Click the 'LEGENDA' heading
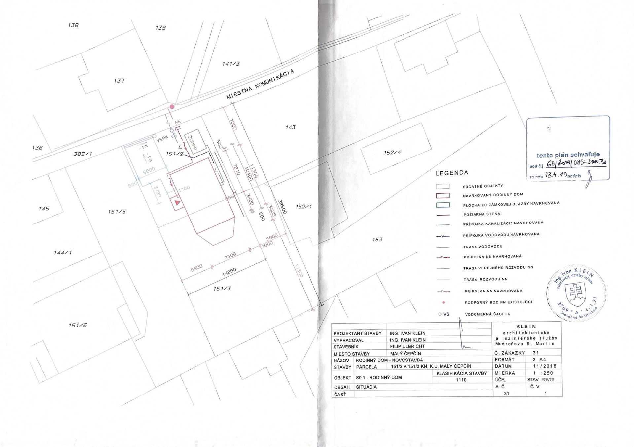Image resolution: width=634 pixels, height=447 pixels. [452, 173]
